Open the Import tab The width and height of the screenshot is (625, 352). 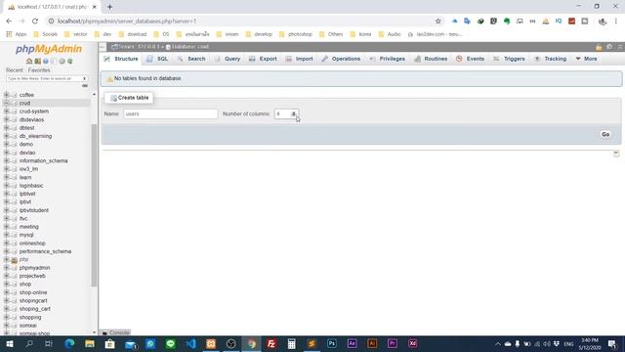click(x=300, y=59)
